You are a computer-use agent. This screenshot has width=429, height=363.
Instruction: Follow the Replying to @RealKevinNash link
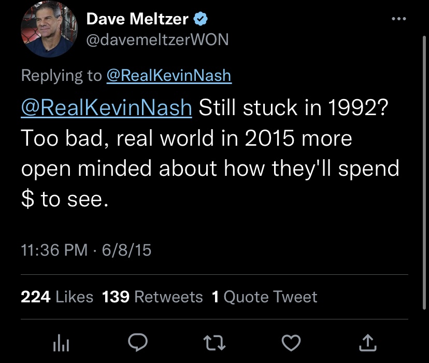coord(169,76)
